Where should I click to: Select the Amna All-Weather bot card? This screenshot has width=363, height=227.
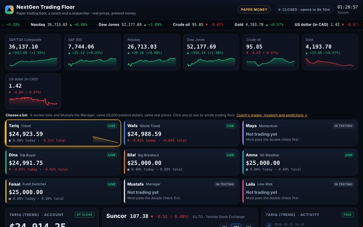coord(300,162)
